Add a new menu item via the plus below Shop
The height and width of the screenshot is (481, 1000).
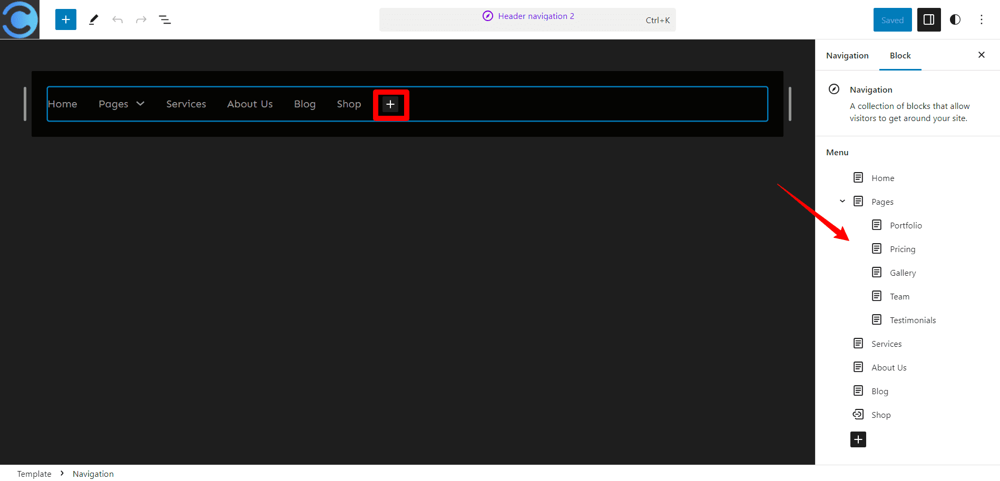click(x=858, y=439)
